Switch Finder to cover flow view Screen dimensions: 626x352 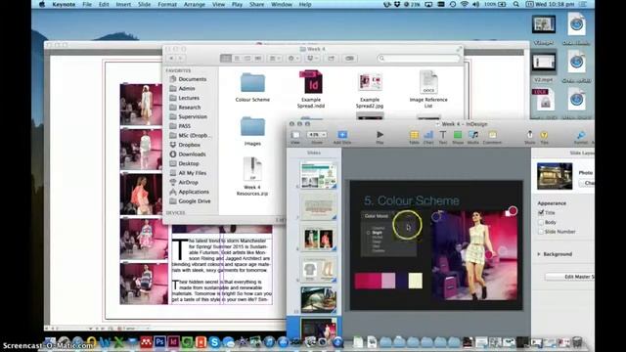[x=258, y=59]
